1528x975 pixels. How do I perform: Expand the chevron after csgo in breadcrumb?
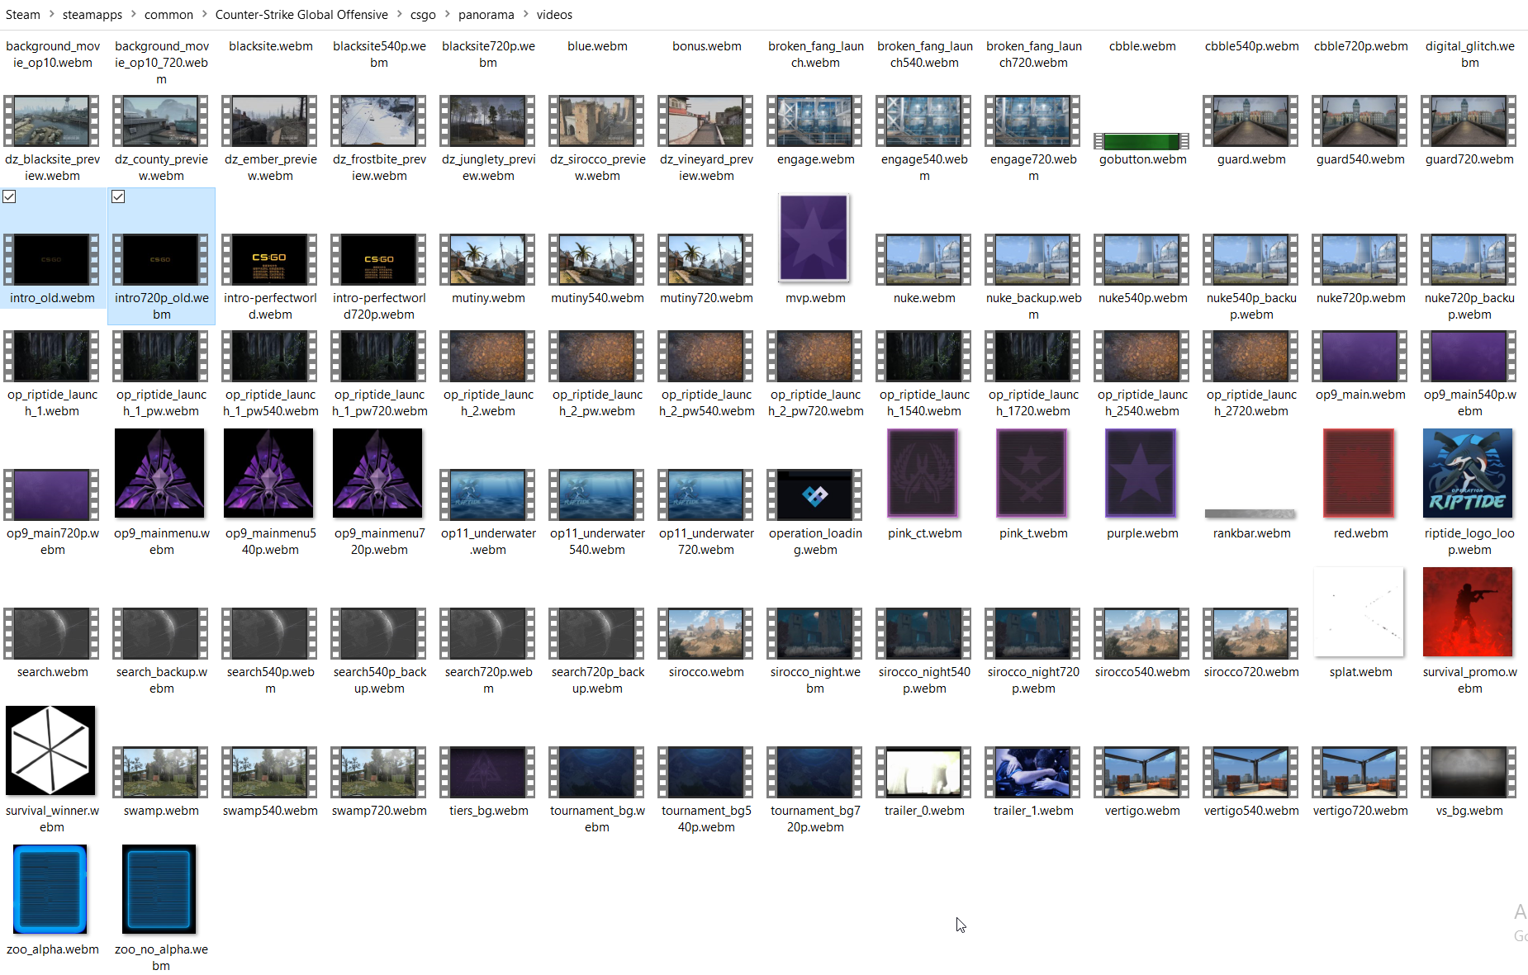pyautogui.click(x=447, y=14)
